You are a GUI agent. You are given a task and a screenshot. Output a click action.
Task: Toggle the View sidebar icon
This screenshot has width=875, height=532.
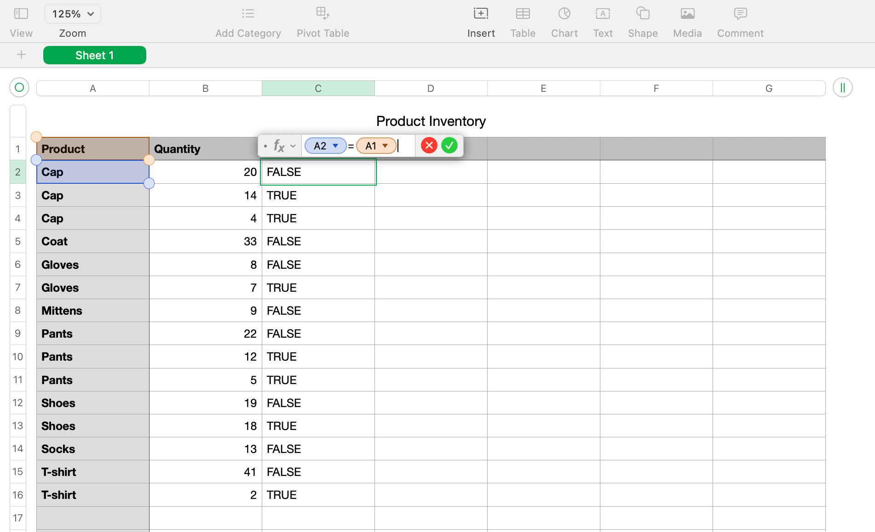21,13
